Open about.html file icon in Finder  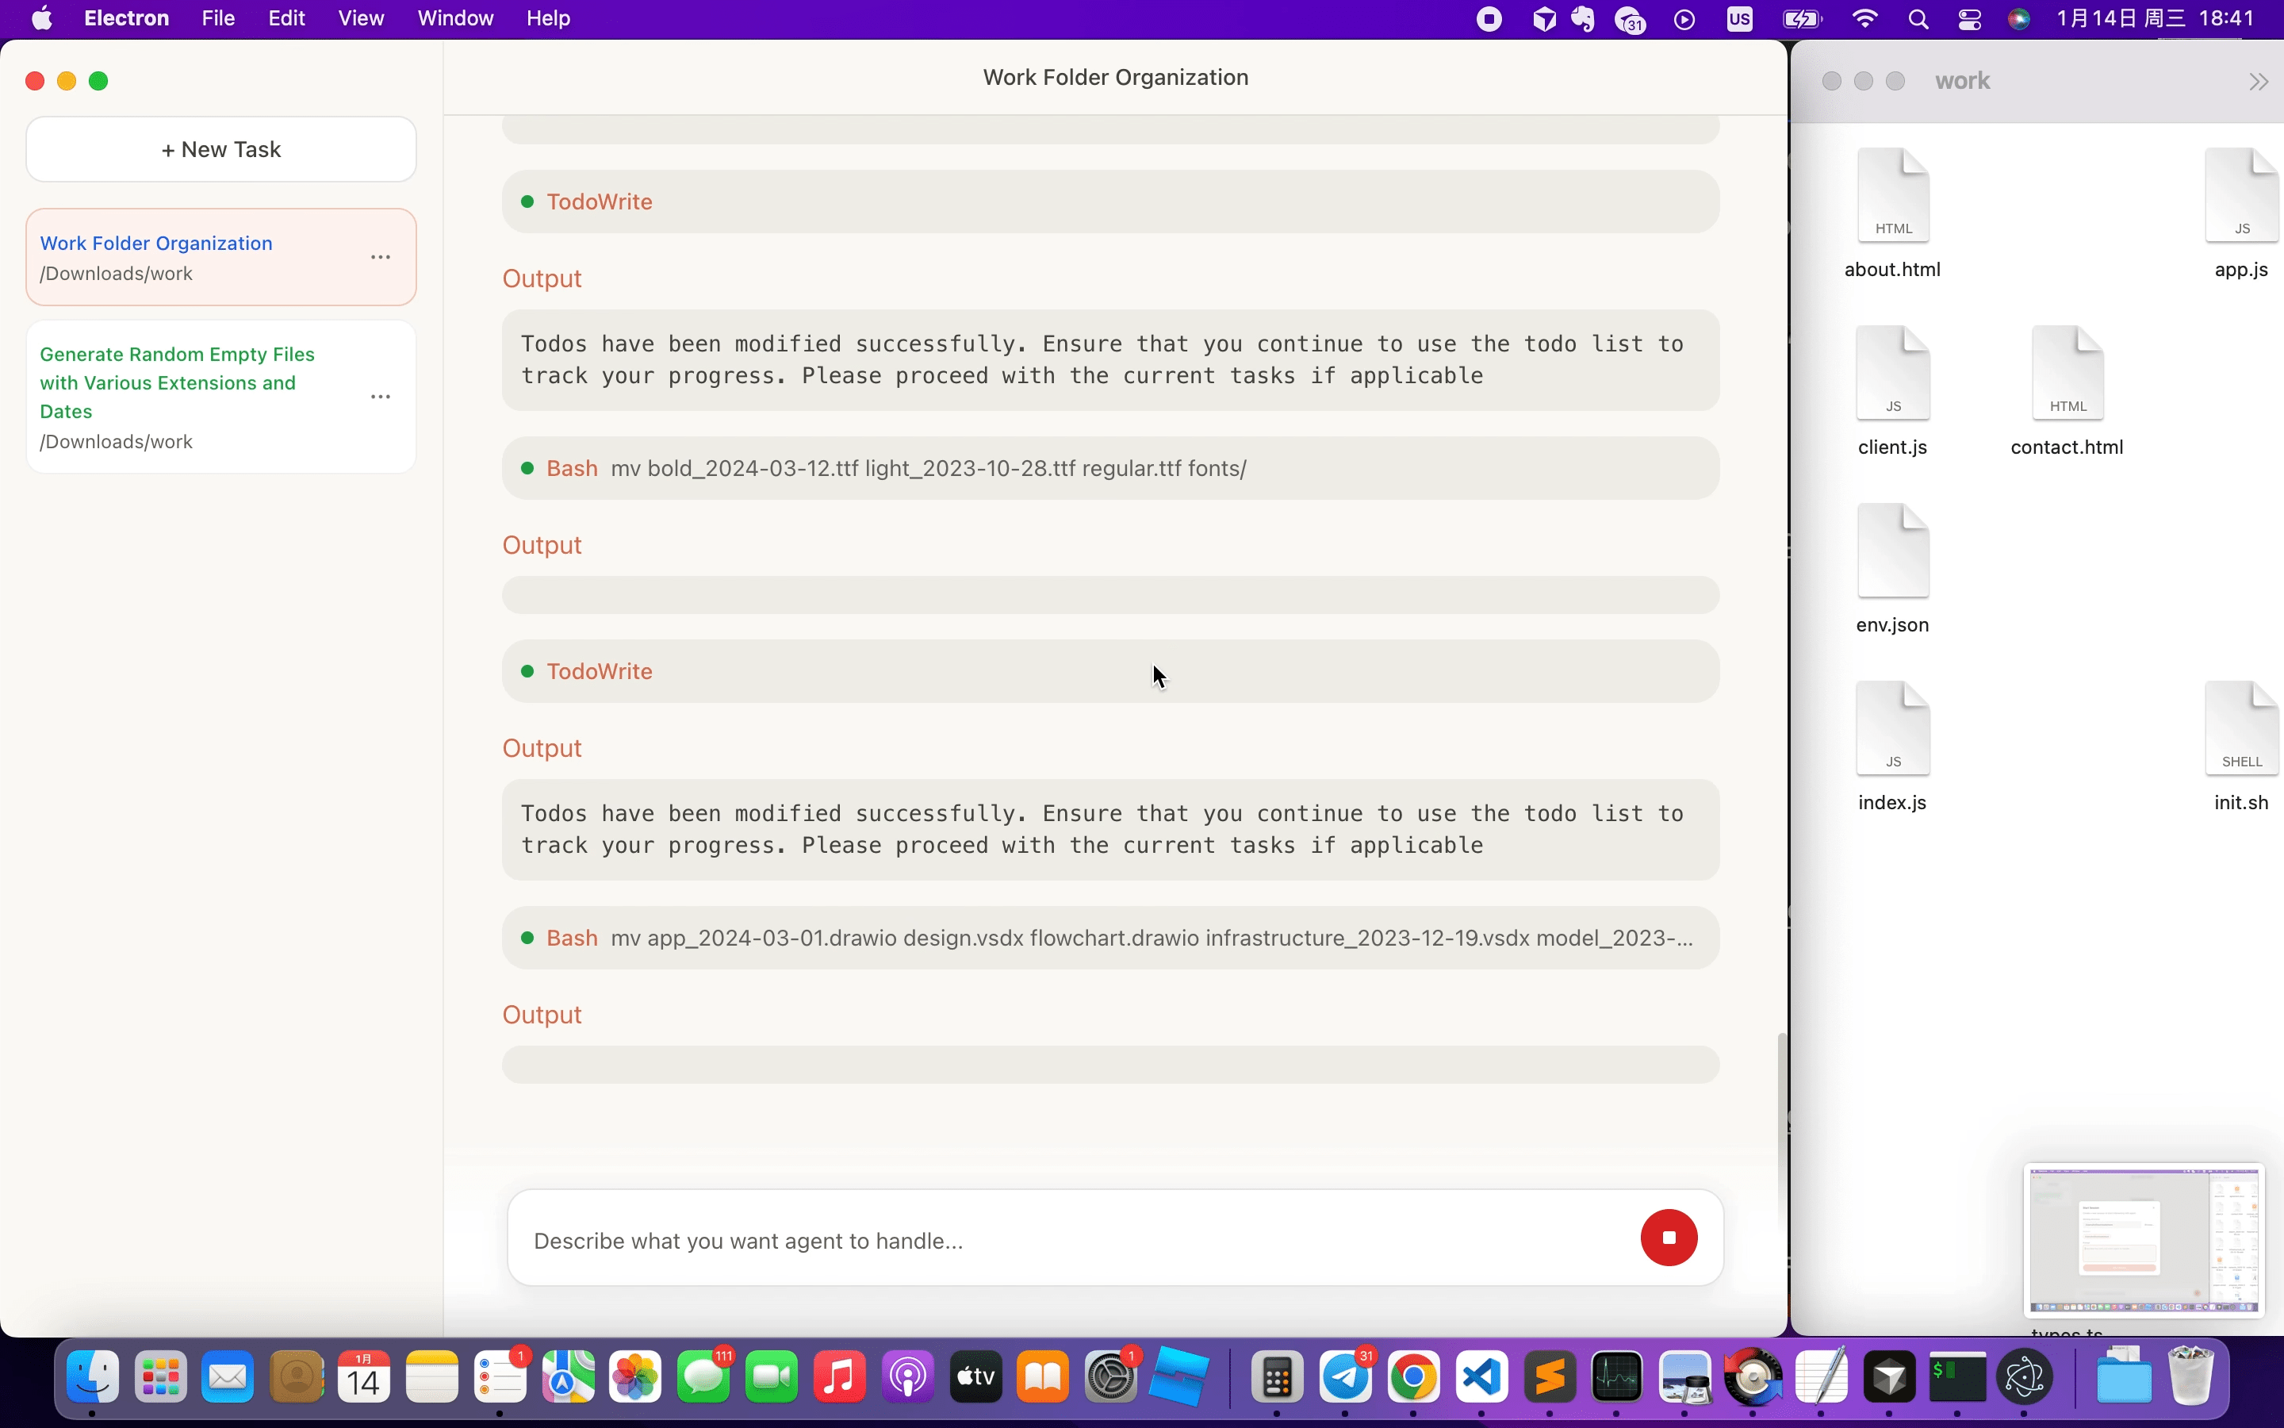click(x=1892, y=195)
